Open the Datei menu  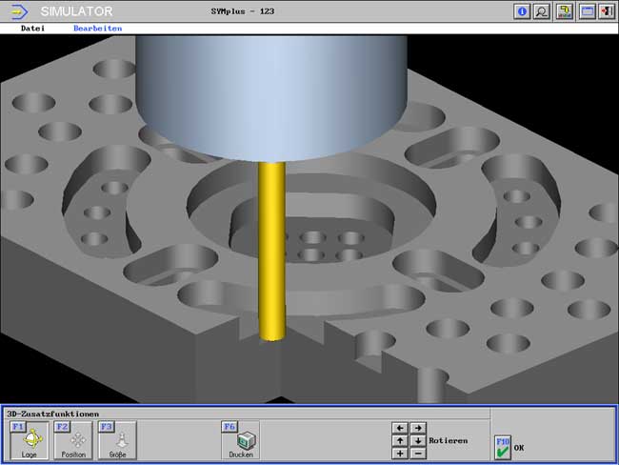point(32,29)
